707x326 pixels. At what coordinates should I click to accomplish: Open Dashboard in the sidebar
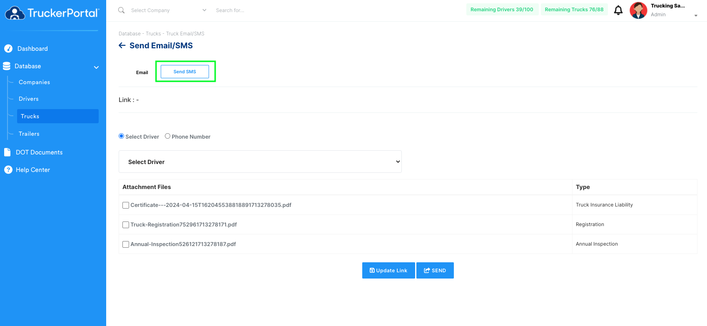[x=32, y=49]
